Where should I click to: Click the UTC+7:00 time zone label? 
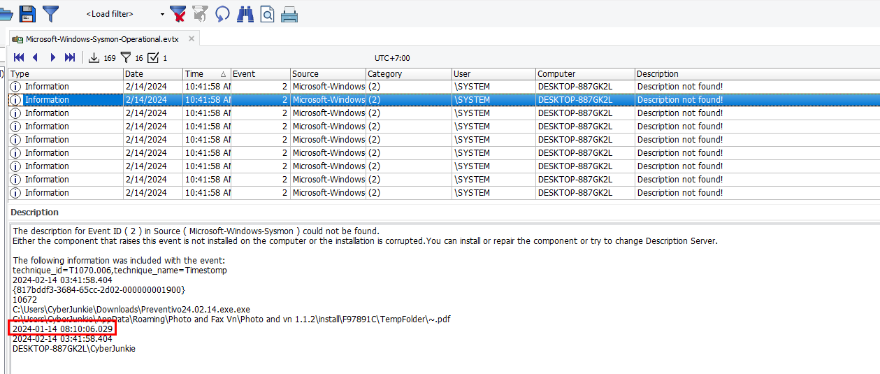coord(392,59)
